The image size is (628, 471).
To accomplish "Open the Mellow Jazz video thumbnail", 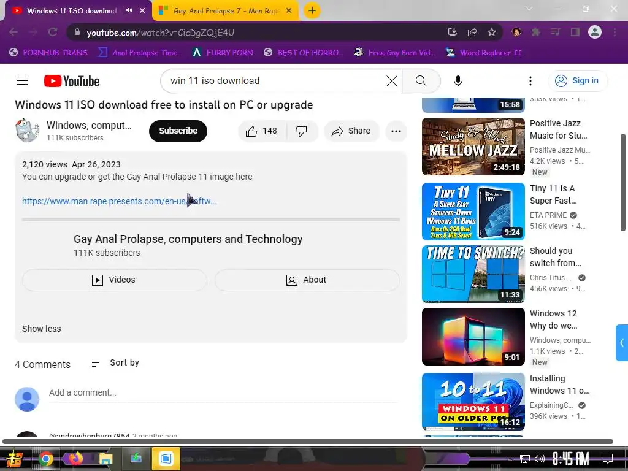I will [x=473, y=147].
